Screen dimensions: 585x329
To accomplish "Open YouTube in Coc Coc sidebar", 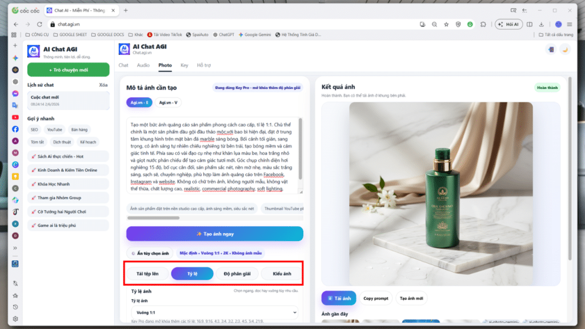I will coord(15,117).
